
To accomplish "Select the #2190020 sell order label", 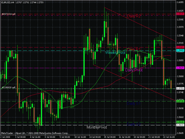I will tap(9, 87).
